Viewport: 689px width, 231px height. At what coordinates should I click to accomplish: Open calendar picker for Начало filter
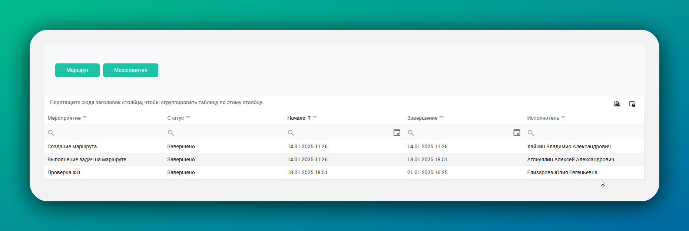397,132
